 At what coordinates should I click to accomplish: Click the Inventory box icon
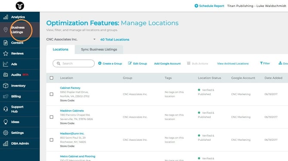click(x=6, y=86)
